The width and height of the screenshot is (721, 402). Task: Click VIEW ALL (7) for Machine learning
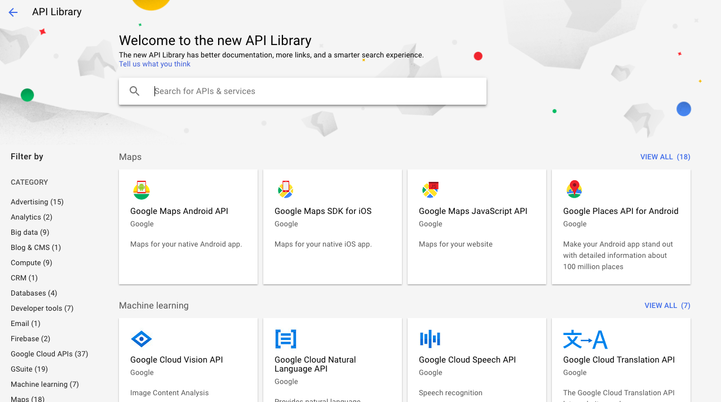click(667, 306)
